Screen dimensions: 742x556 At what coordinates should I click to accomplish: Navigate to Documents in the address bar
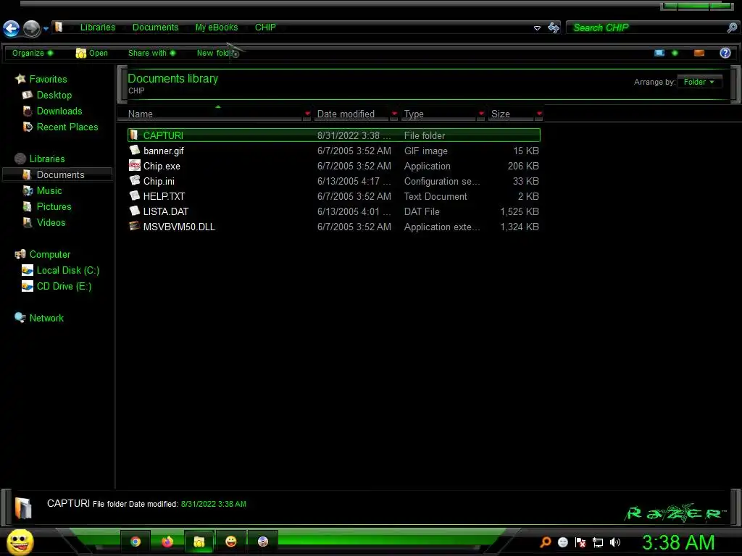[155, 28]
